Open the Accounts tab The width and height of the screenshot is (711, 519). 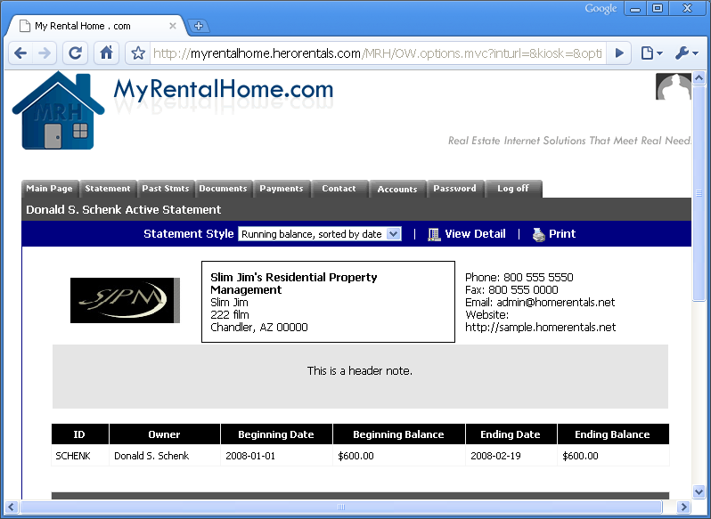click(x=397, y=189)
